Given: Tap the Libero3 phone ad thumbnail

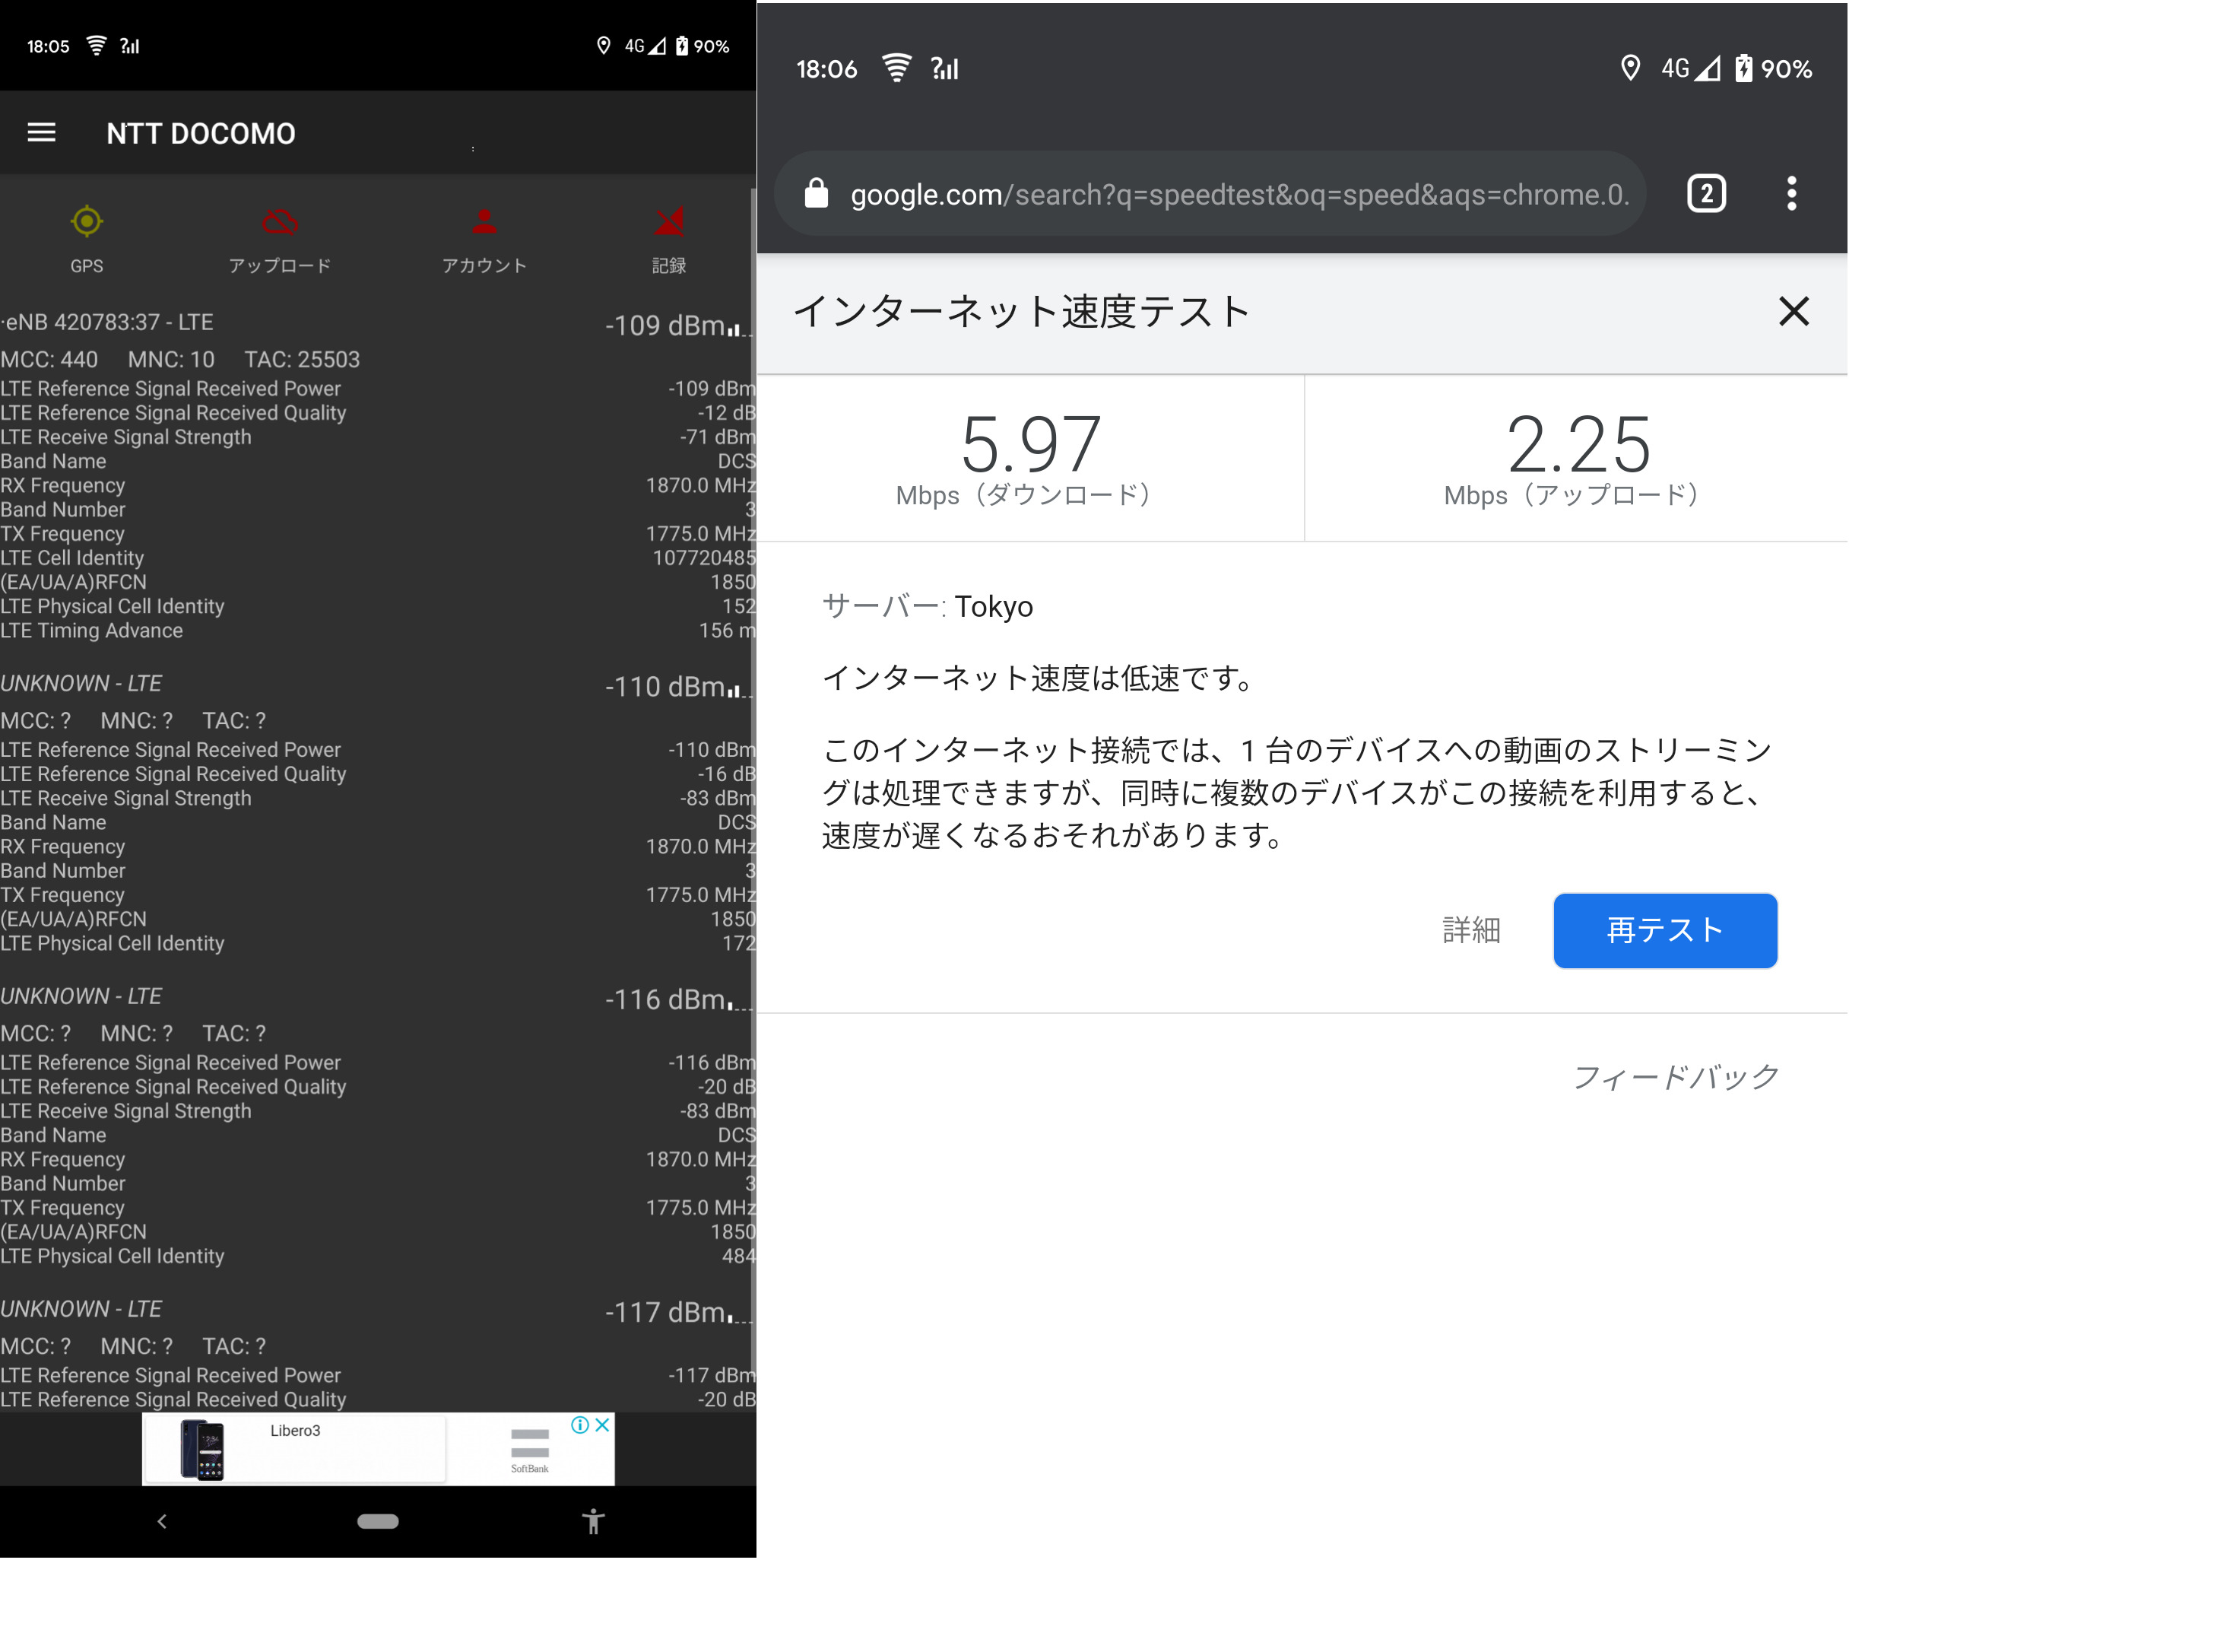Looking at the screenshot, I should pyautogui.click(x=203, y=1450).
